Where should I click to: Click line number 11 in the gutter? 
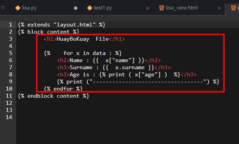click(x=9, y=96)
